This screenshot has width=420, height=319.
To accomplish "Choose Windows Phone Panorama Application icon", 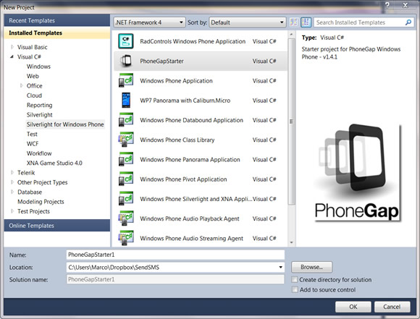I will (125, 159).
